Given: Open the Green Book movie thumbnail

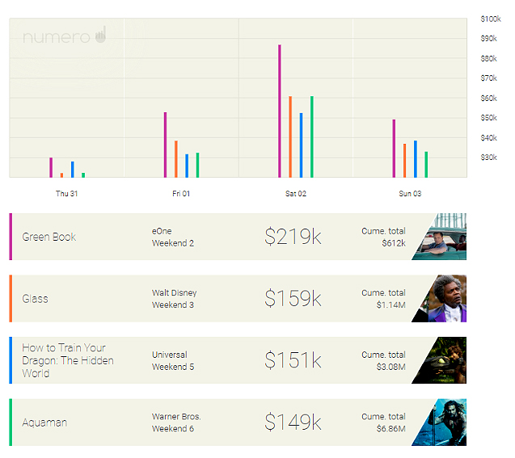Looking at the screenshot, I should (x=443, y=237).
